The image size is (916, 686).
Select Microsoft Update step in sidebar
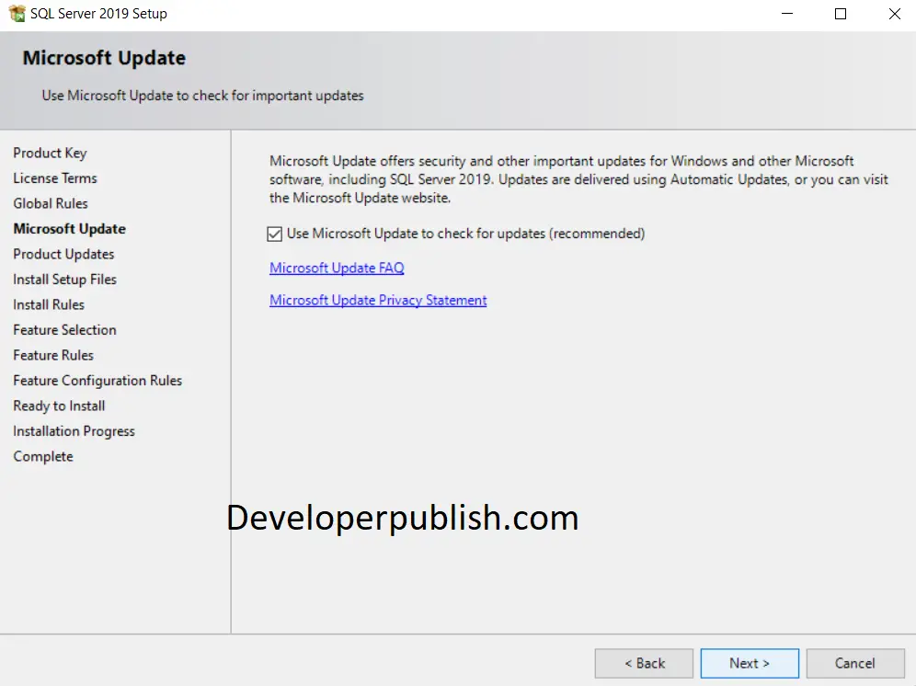pos(70,228)
